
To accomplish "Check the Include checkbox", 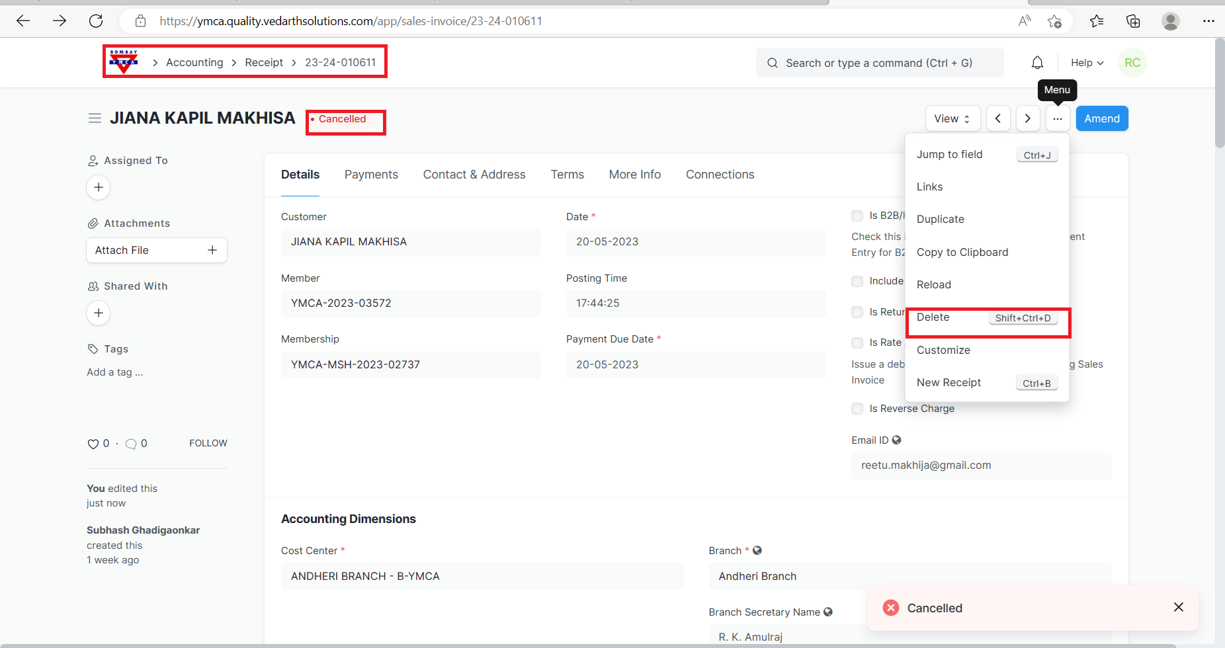I will pos(857,281).
